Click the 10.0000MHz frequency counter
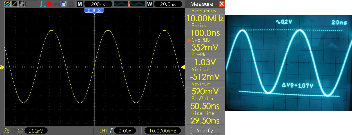This screenshot has height=135, width=352. tap(163, 131)
